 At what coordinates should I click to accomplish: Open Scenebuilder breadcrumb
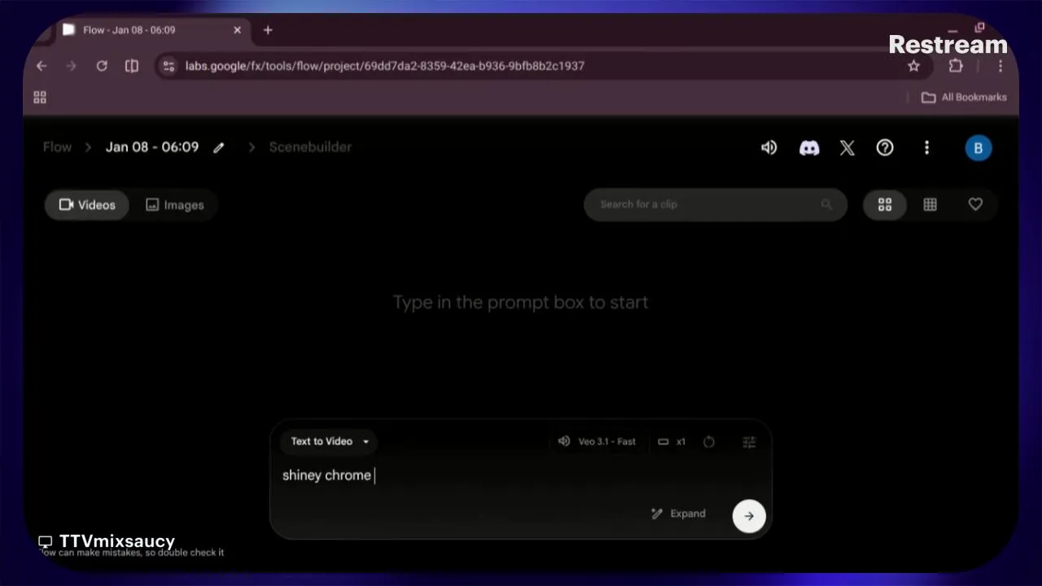[x=310, y=147]
